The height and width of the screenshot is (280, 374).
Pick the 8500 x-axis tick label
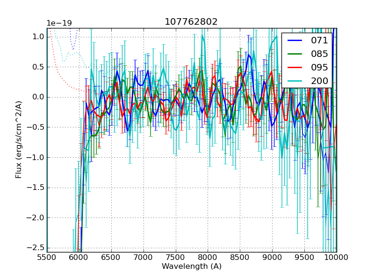point(240,257)
